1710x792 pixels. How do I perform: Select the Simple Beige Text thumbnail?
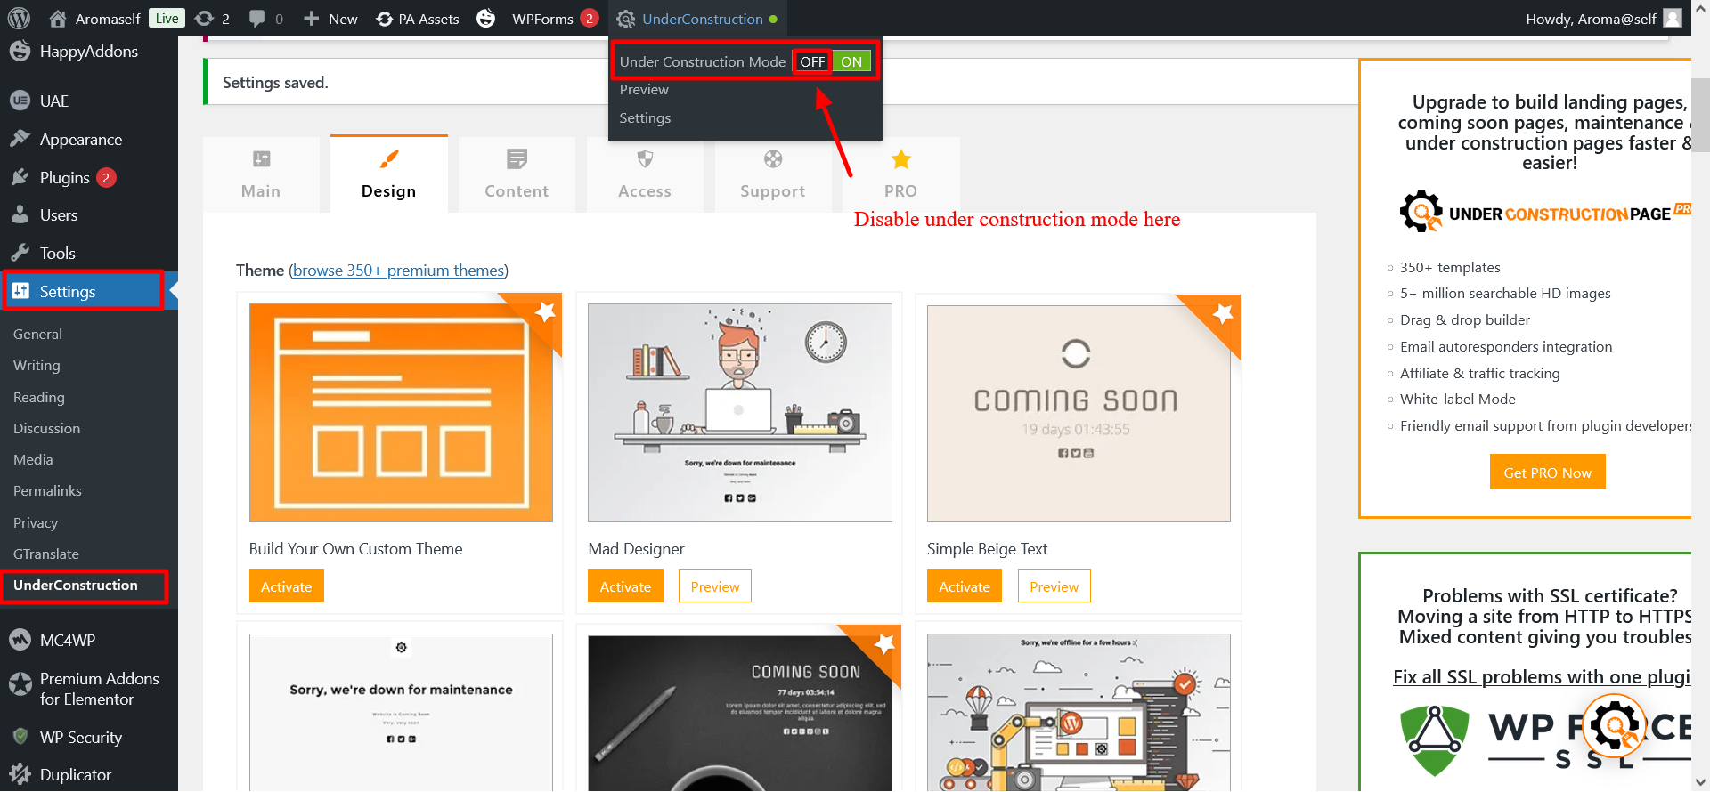click(x=1079, y=413)
